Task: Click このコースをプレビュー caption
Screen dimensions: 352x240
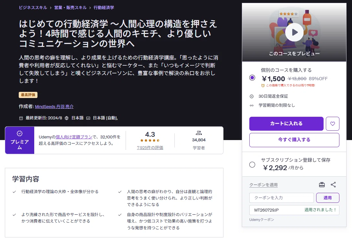Action: [x=294, y=54]
